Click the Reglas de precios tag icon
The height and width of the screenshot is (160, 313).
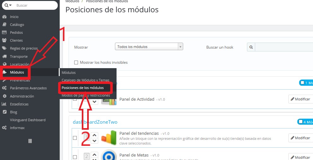4,48
